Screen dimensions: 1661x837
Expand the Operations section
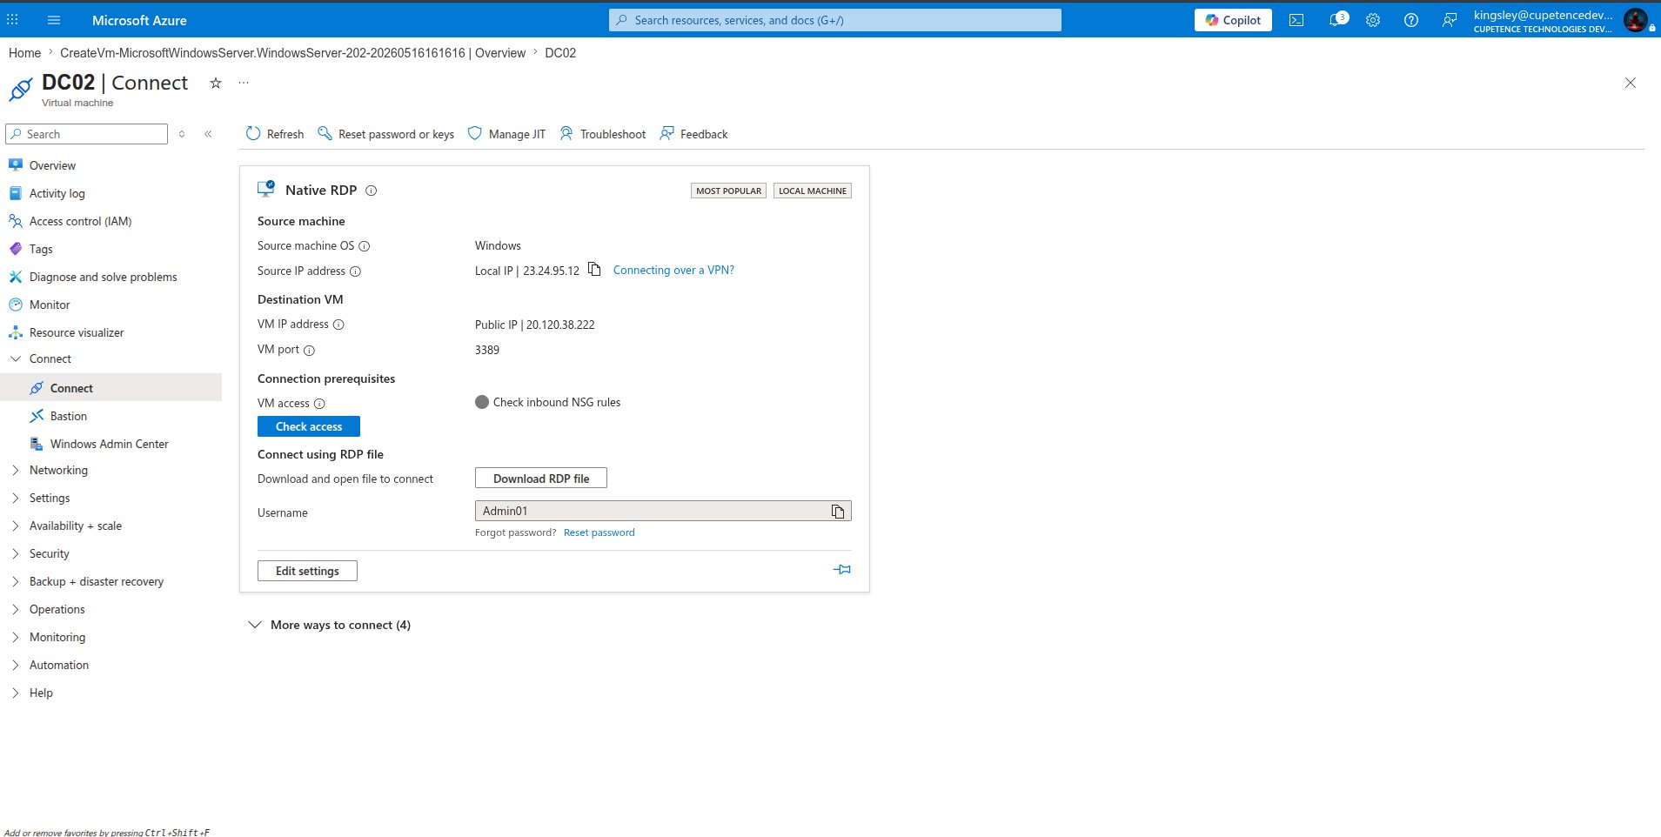click(x=16, y=609)
